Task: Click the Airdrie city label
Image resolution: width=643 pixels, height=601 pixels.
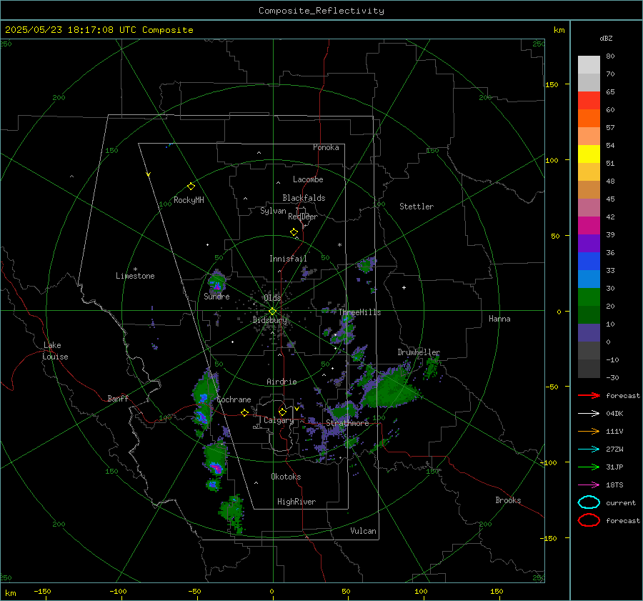Action: [281, 382]
